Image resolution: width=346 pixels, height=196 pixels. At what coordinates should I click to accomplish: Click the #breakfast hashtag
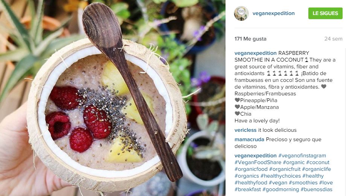point(248,189)
